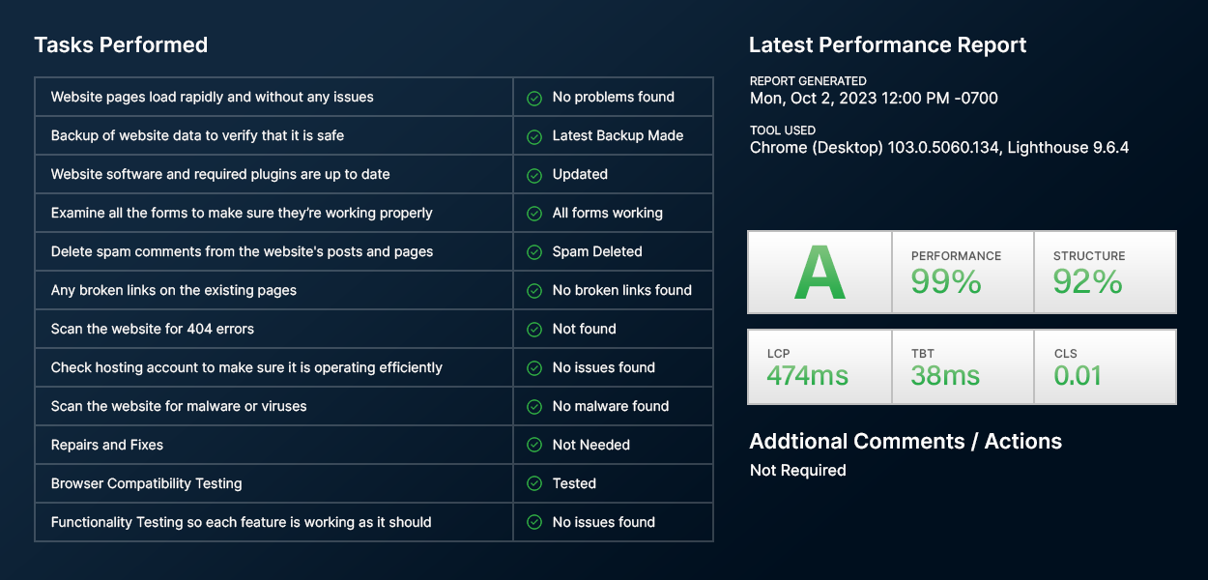The image size is (1208, 580).
Task: Click the Latest Performance Report heading
Action: point(887,45)
